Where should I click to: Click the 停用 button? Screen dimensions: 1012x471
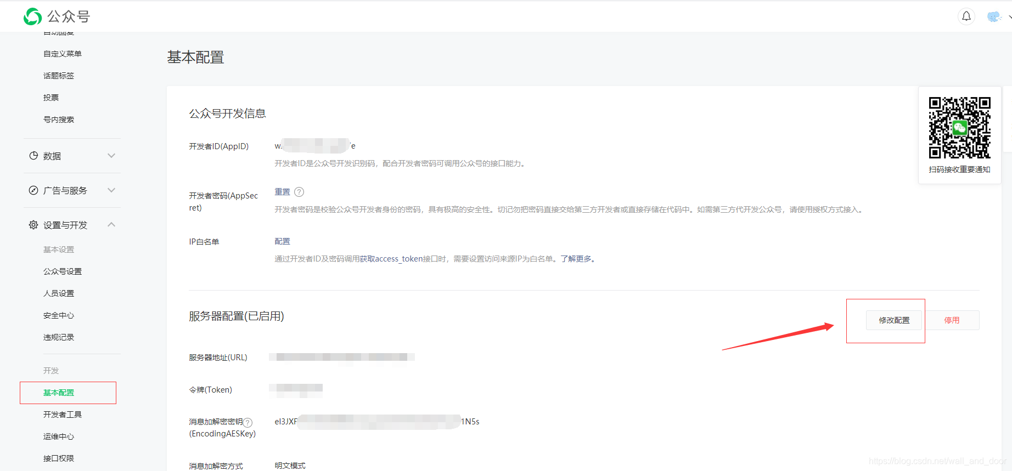[952, 320]
